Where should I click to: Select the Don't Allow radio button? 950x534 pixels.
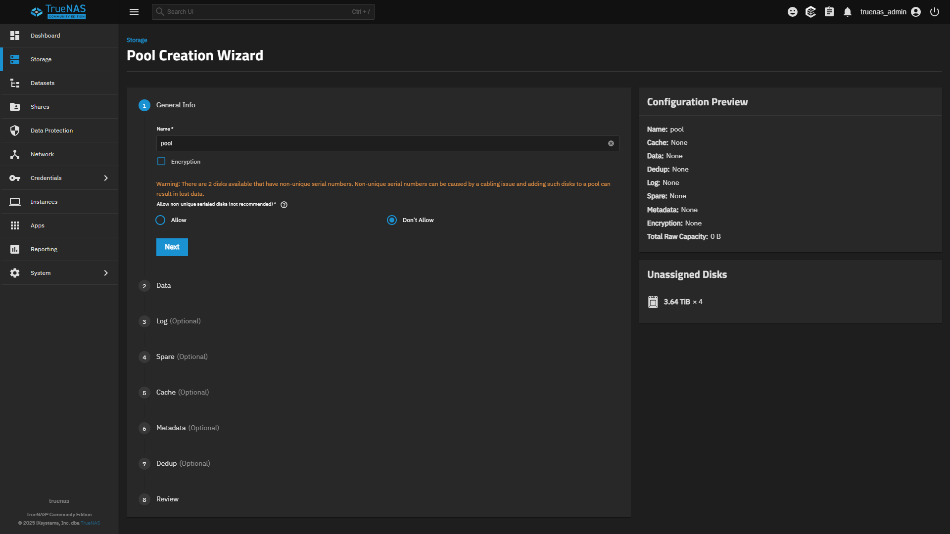point(392,220)
